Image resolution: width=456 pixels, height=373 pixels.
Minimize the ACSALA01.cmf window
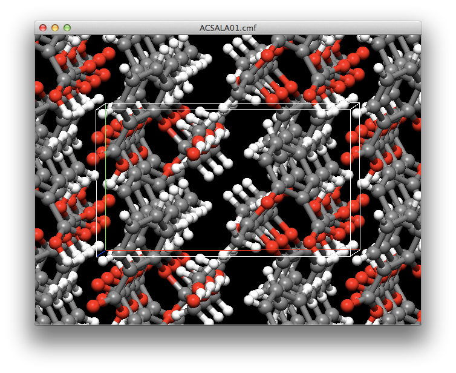[x=55, y=28]
